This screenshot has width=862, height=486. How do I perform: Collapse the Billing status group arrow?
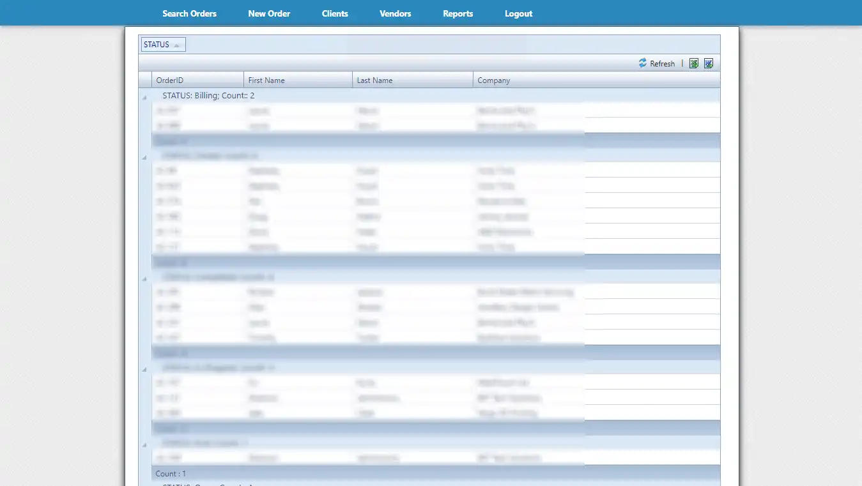[x=144, y=97]
